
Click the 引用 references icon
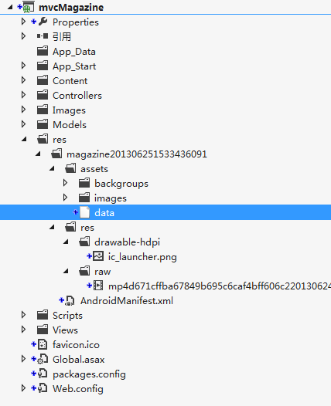pos(43,36)
